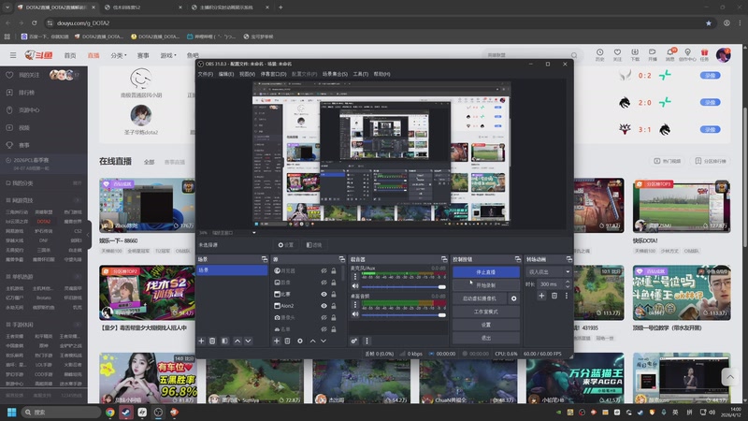Open advanced audio properties in mixer

click(x=354, y=341)
